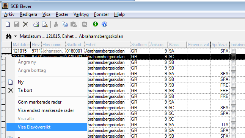
Task: Open the Redigera menu
Action: click(x=28, y=14)
